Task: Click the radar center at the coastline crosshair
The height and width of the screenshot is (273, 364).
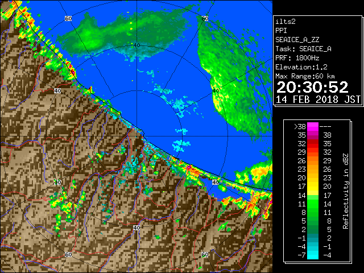Action: click(136, 136)
